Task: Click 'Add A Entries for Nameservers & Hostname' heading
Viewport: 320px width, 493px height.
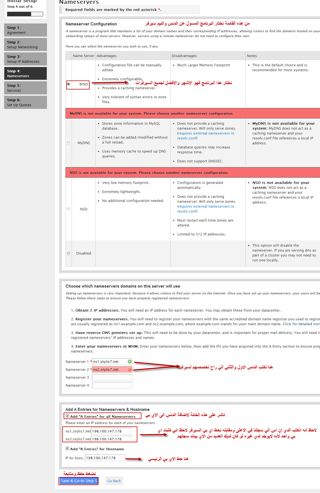Action: click(x=108, y=409)
